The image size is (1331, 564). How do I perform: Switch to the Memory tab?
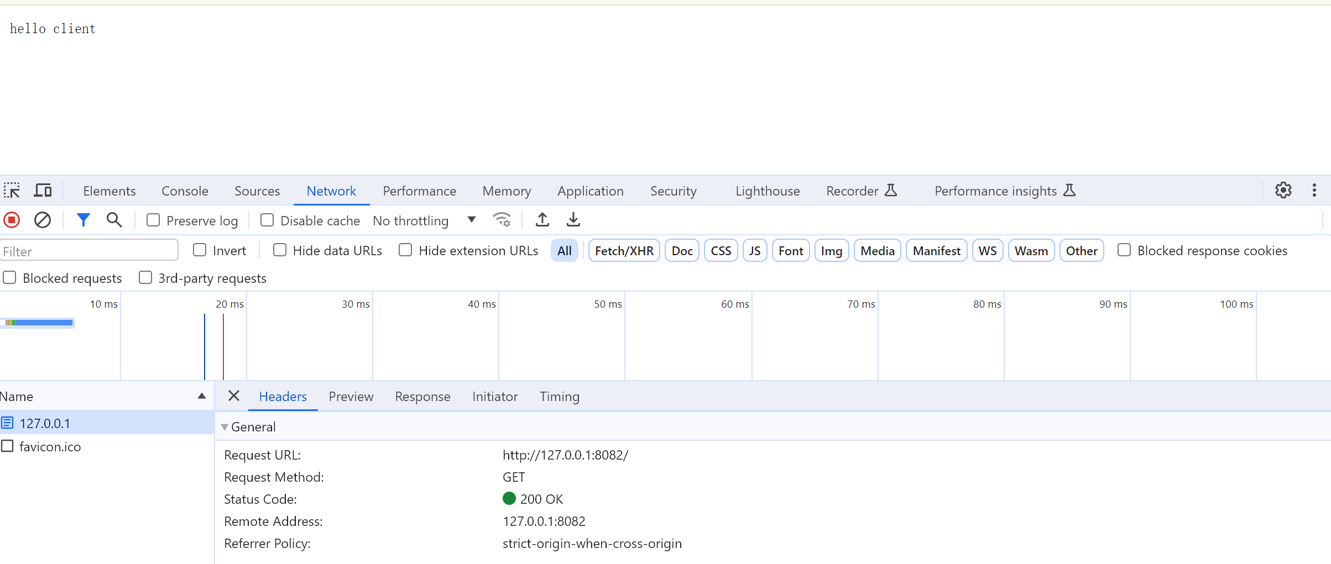[x=507, y=191]
